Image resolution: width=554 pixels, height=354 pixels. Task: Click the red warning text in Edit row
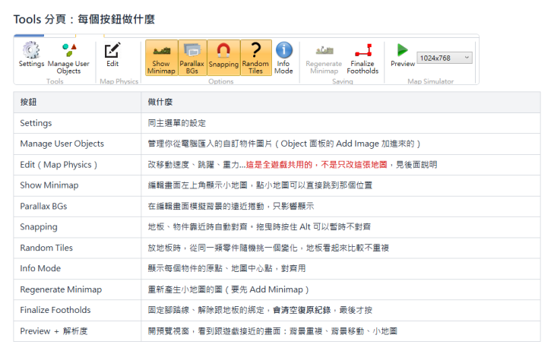tap(316, 165)
